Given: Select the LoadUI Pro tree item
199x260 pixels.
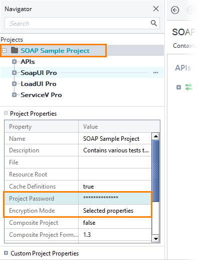Looking at the screenshot, I should 39,84.
